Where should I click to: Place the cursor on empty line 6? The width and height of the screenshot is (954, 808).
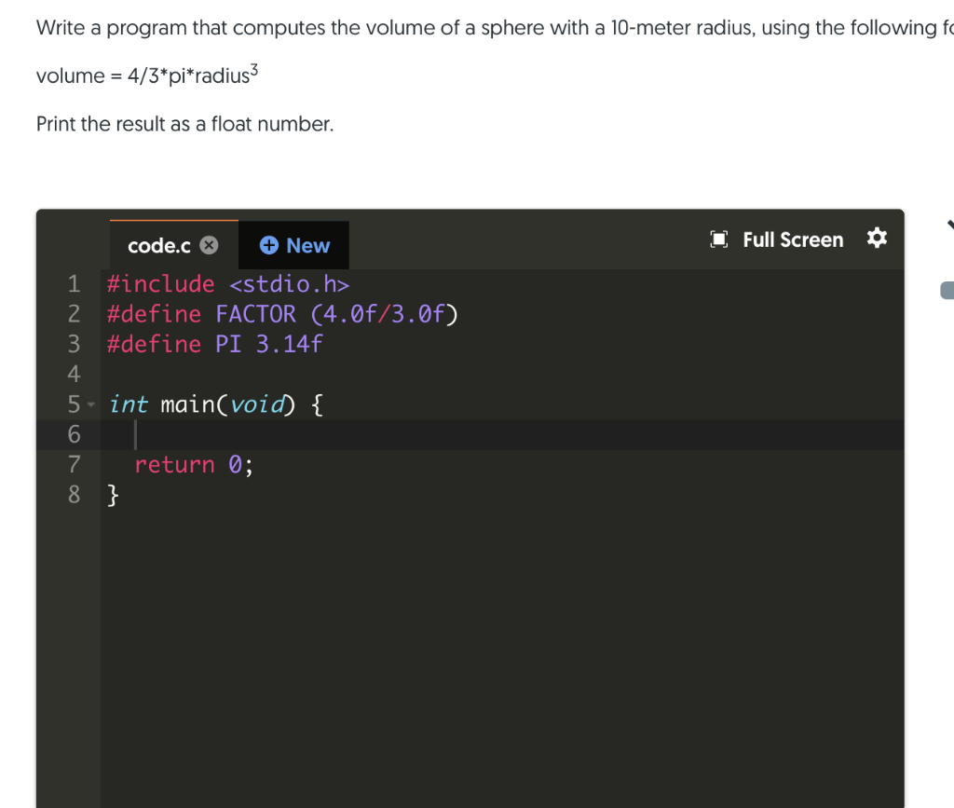138,434
